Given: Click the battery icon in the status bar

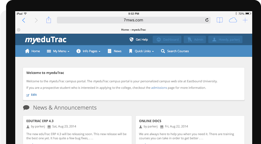Looking at the screenshot, I should (x=248, y=14).
